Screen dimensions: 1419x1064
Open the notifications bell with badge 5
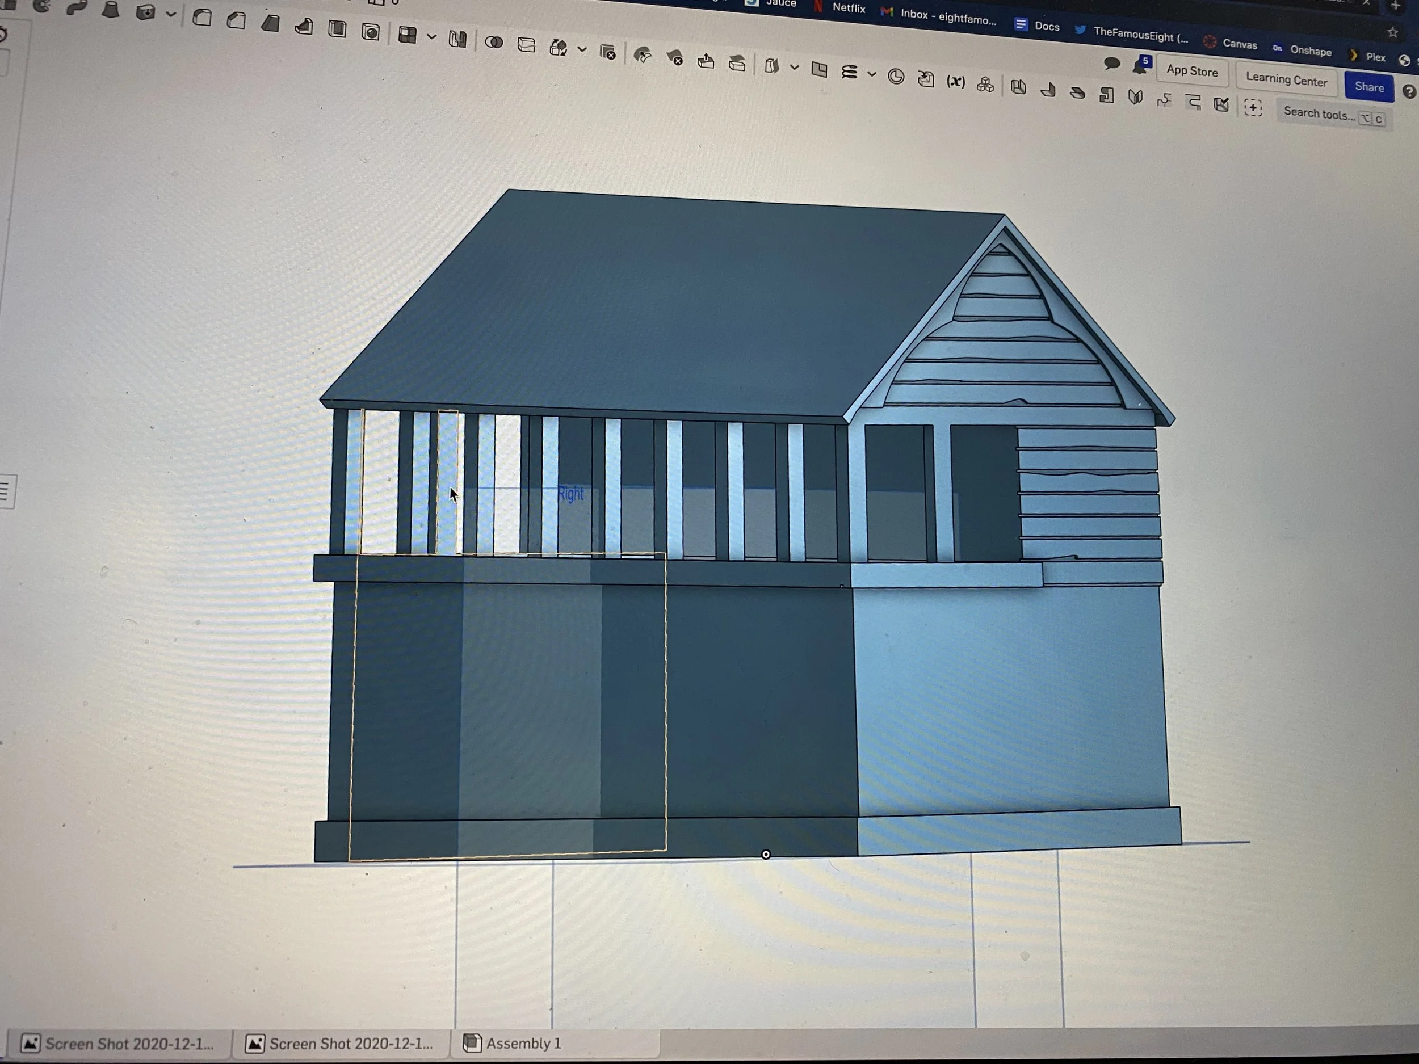1141,65
